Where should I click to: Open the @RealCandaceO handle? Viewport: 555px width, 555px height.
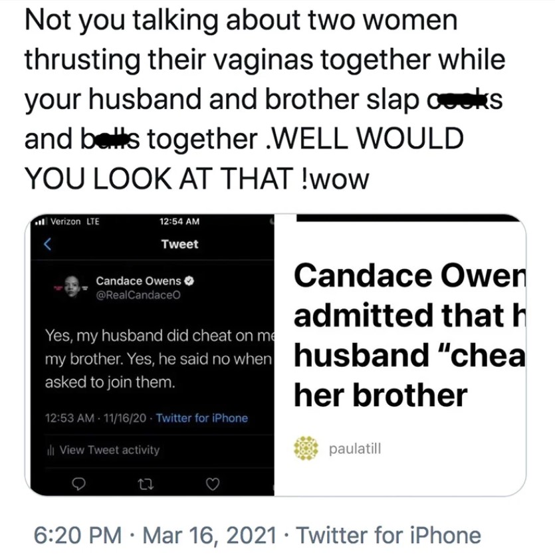[x=138, y=295]
